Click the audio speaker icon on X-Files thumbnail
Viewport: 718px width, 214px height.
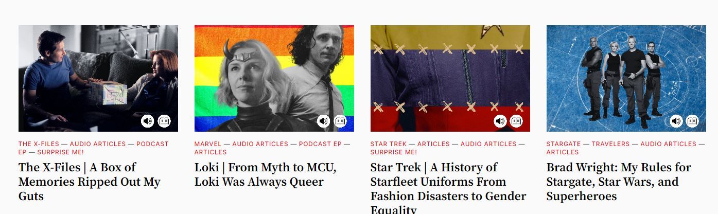pos(148,121)
